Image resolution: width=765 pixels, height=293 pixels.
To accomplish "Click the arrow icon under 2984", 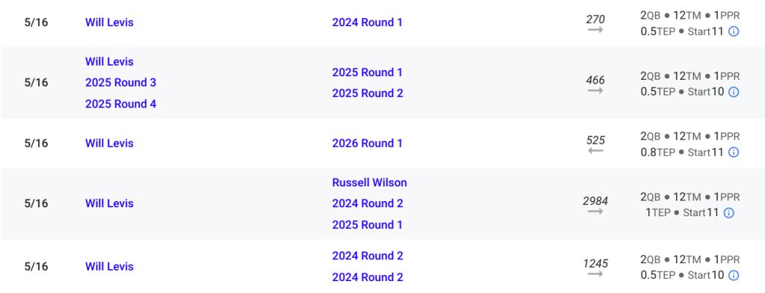I will click(x=595, y=211).
